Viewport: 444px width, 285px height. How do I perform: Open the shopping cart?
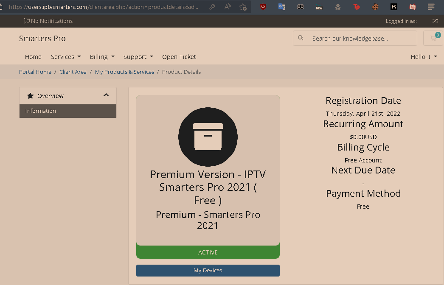(x=433, y=38)
